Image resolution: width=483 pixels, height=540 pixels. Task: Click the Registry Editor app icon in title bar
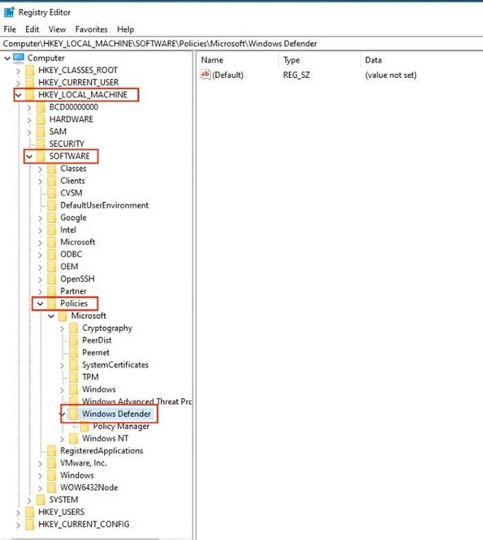pyautogui.click(x=9, y=12)
